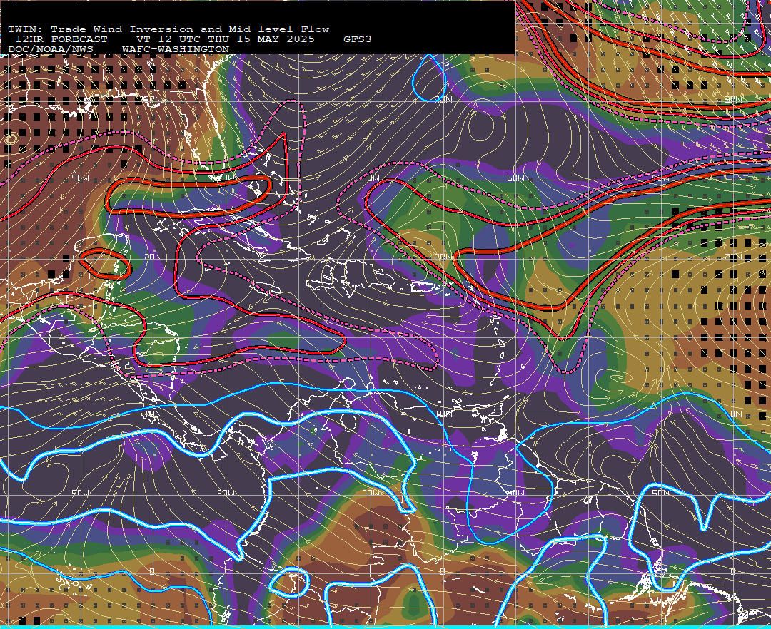Click the 'DOC/NOAA/NWS' source text

[50, 50]
